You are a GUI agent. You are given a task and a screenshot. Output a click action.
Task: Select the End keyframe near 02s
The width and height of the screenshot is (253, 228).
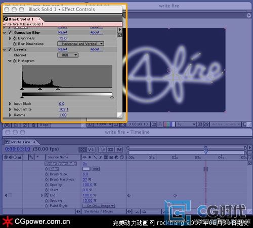click(175, 195)
